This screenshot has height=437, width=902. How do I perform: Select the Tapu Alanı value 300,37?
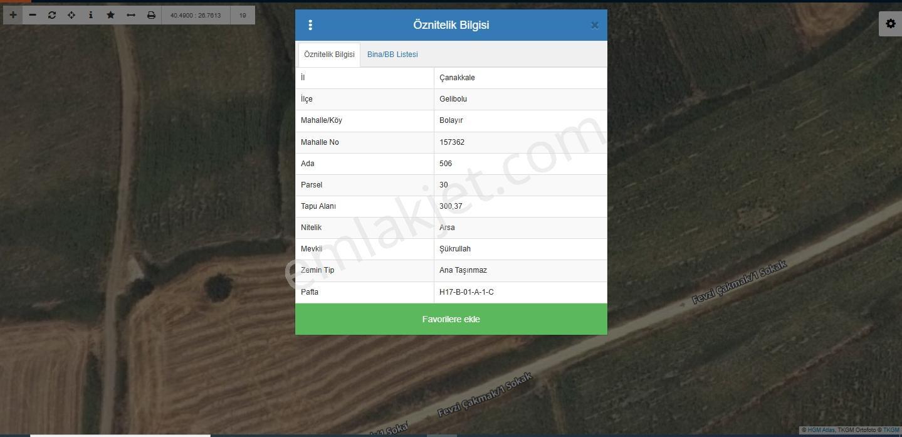(520, 206)
